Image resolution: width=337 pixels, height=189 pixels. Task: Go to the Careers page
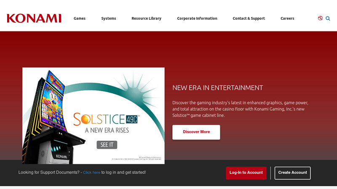coord(287,18)
